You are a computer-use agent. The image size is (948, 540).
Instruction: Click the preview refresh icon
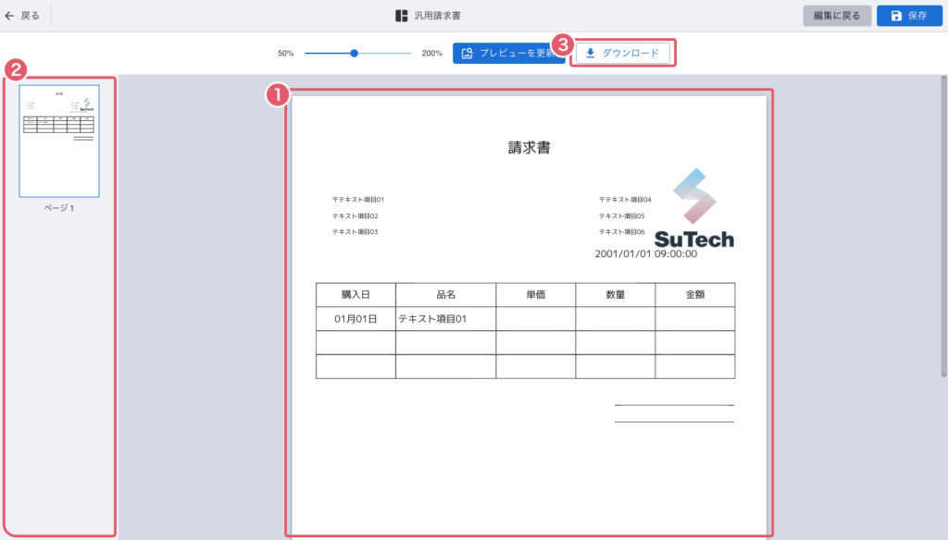[x=468, y=54]
